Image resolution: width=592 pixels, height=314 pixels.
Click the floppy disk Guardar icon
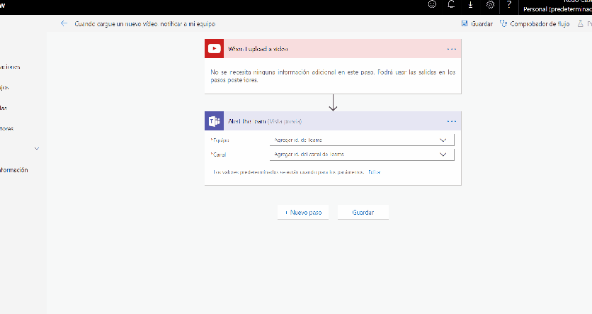pyautogui.click(x=465, y=24)
